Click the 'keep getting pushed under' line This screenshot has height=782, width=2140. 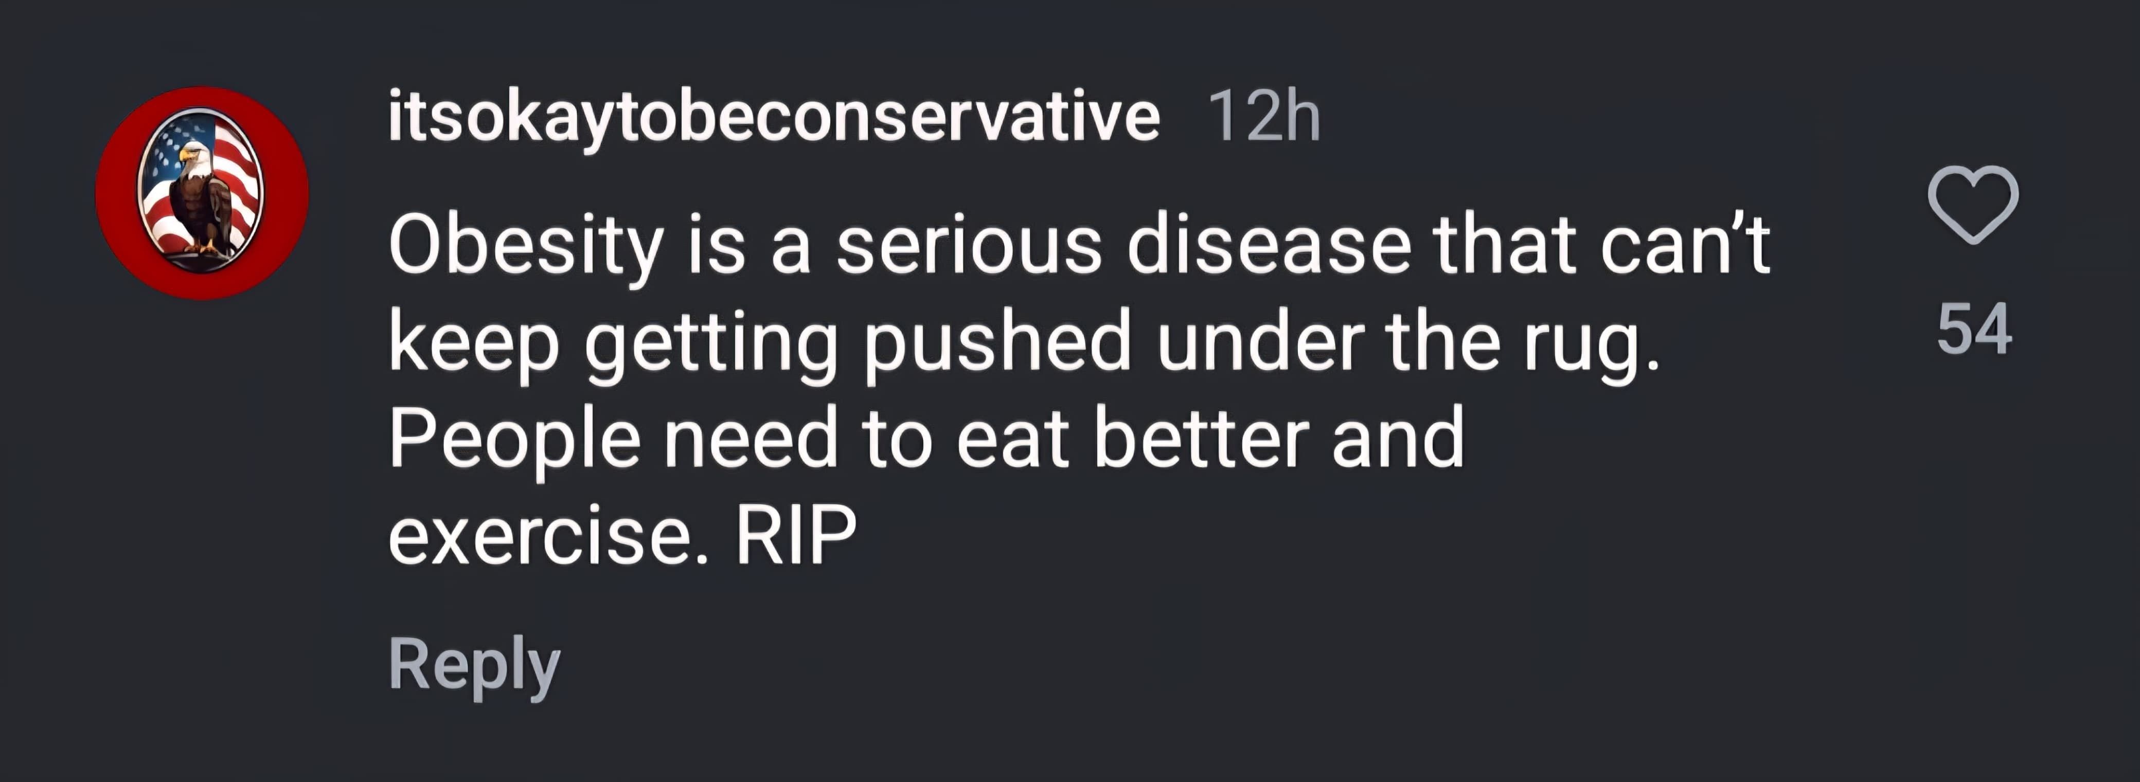(1024, 343)
